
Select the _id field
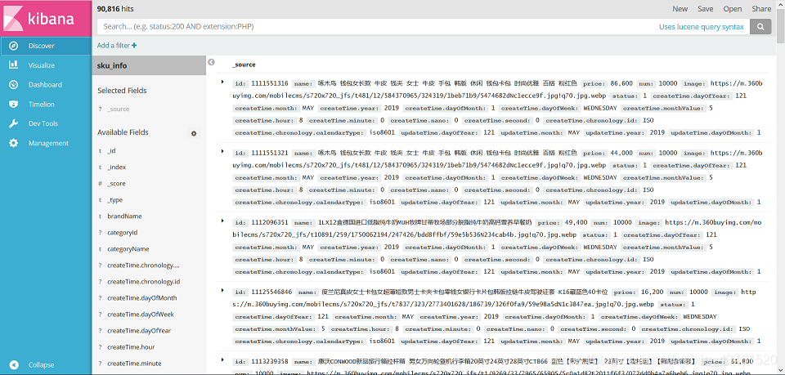(112, 150)
